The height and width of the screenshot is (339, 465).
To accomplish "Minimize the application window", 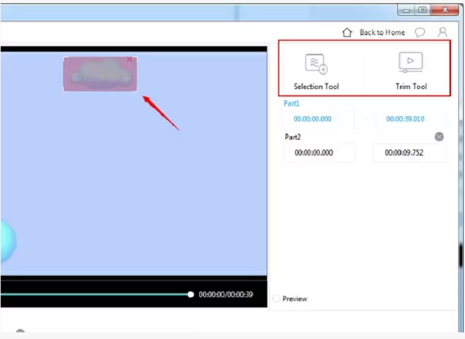I will pyautogui.click(x=407, y=11).
